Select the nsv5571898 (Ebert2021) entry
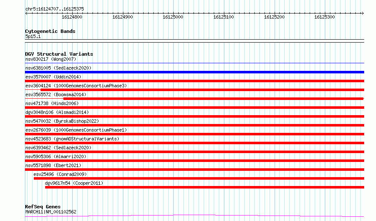The width and height of the screenshot is (376, 221). (53, 165)
